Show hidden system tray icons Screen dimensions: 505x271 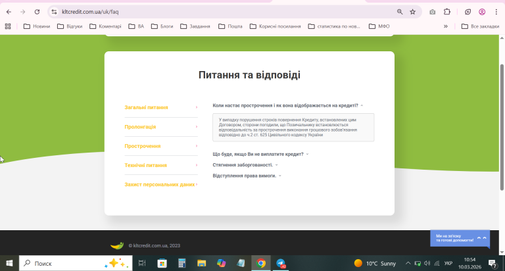[408, 263]
